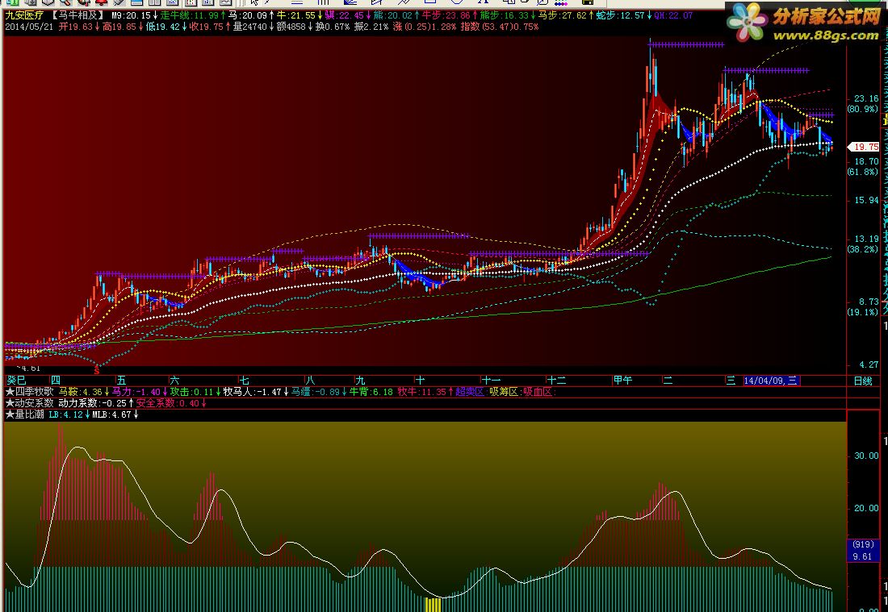This screenshot has width=888, height=612.
Task: Select the 超卖区 label
Action: [x=470, y=391]
